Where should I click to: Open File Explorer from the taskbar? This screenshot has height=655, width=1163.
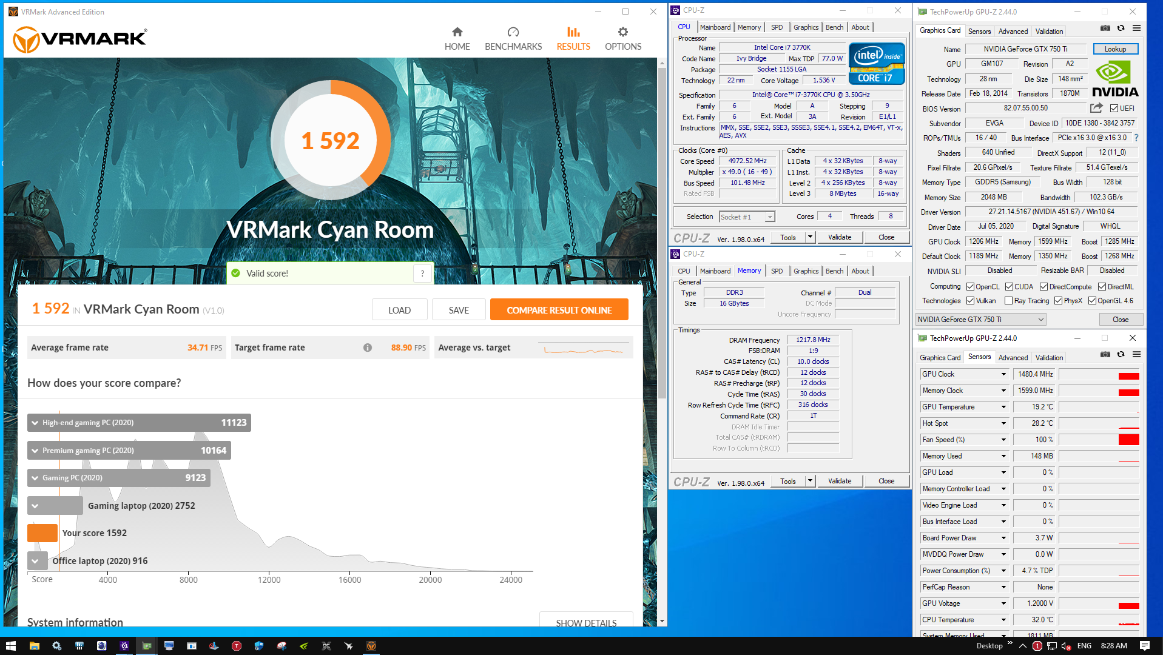(34, 646)
